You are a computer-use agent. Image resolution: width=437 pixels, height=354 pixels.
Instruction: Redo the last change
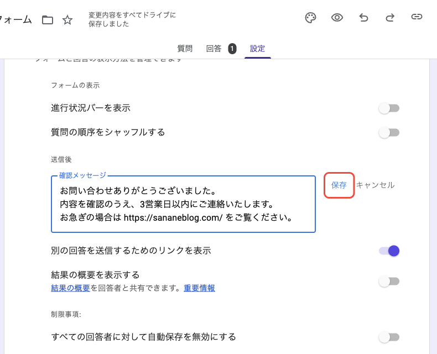tap(390, 18)
